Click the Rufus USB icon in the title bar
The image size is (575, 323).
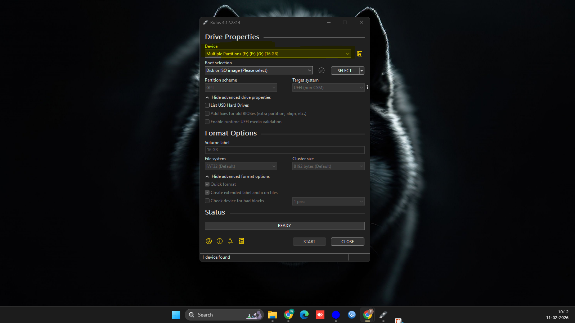tap(205, 22)
